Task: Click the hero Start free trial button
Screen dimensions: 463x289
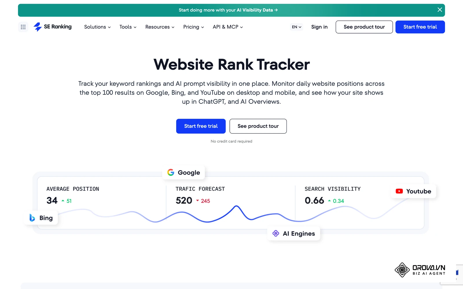Action: 201,126
